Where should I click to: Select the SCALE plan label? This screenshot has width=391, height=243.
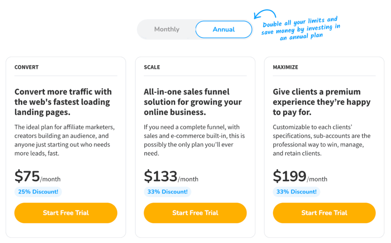pos(152,67)
